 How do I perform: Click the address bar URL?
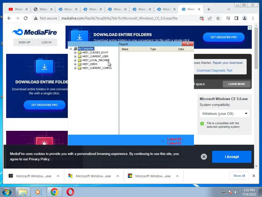(119, 18)
